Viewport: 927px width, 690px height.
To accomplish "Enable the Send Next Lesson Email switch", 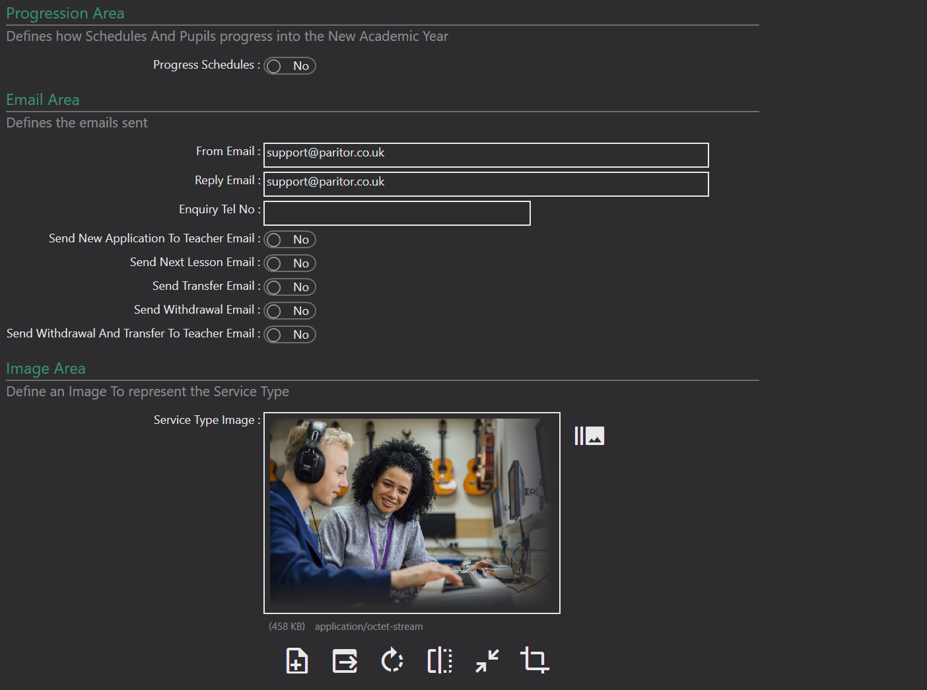I will [x=290, y=263].
